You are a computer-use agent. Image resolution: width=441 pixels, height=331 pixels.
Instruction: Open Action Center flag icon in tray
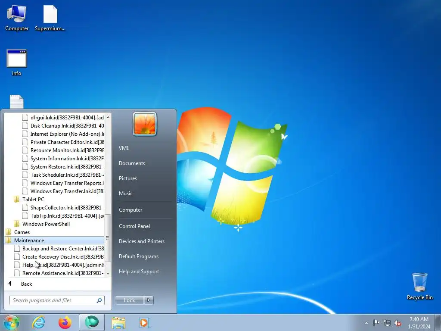click(x=376, y=323)
